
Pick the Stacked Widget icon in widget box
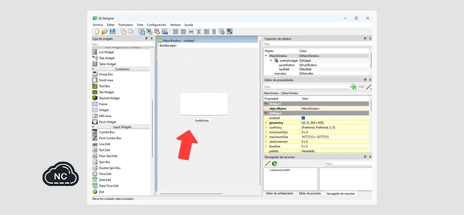pos(95,98)
